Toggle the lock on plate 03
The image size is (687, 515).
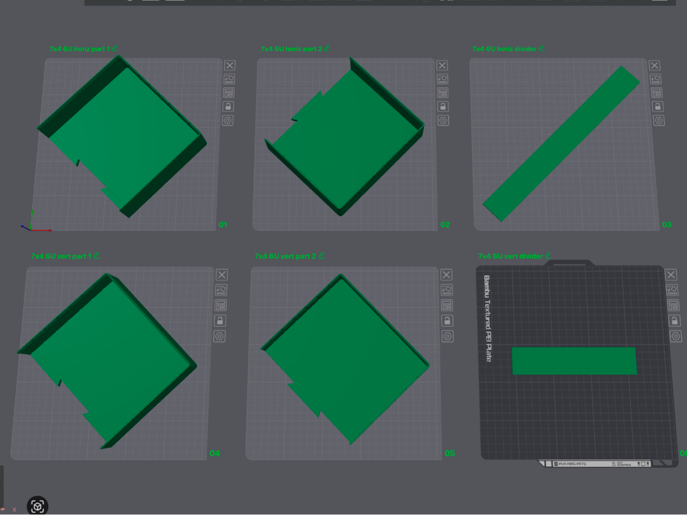[658, 106]
